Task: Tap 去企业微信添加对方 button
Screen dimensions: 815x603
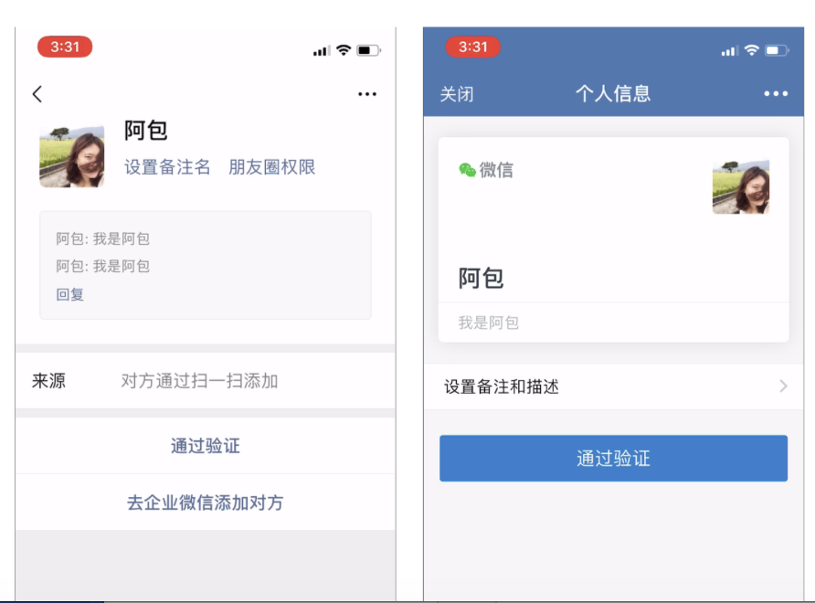Action: click(206, 503)
